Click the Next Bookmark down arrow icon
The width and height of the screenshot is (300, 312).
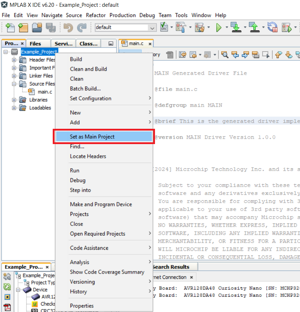[289, 54]
